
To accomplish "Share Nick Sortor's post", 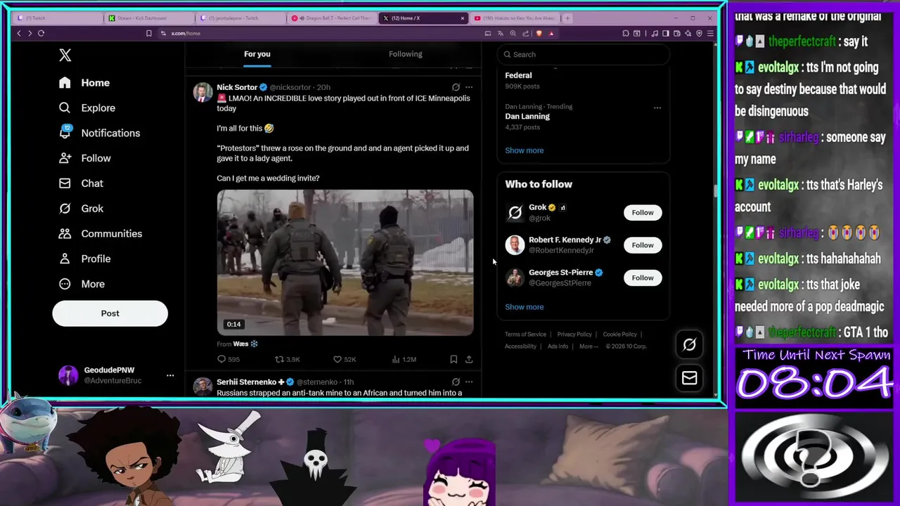I will 469,359.
